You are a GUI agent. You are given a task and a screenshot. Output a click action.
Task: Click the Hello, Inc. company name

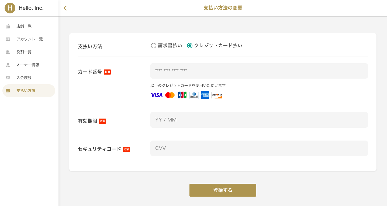point(30,8)
